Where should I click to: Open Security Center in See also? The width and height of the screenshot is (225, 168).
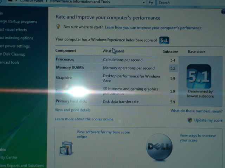pyautogui.click(x=8, y=157)
